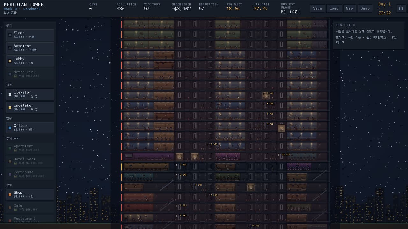Click the lock icon under Cafe

coord(15,210)
